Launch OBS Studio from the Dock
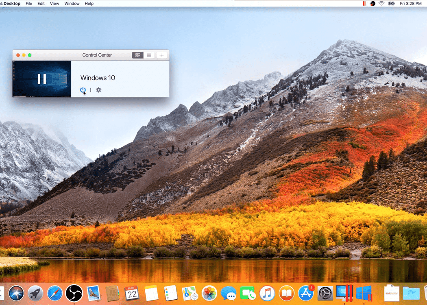This screenshot has height=305, width=427. coord(74,293)
